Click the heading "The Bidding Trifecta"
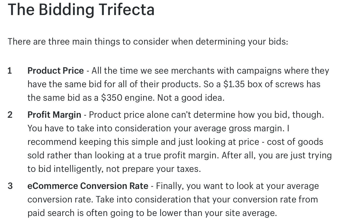This screenshot has height=220, width=348. 81,10
